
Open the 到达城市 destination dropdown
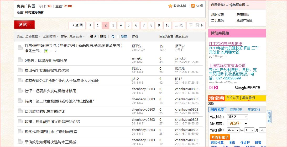click(237, 123)
